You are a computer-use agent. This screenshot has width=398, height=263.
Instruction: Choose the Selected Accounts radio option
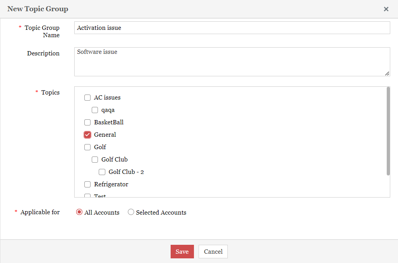pos(131,212)
